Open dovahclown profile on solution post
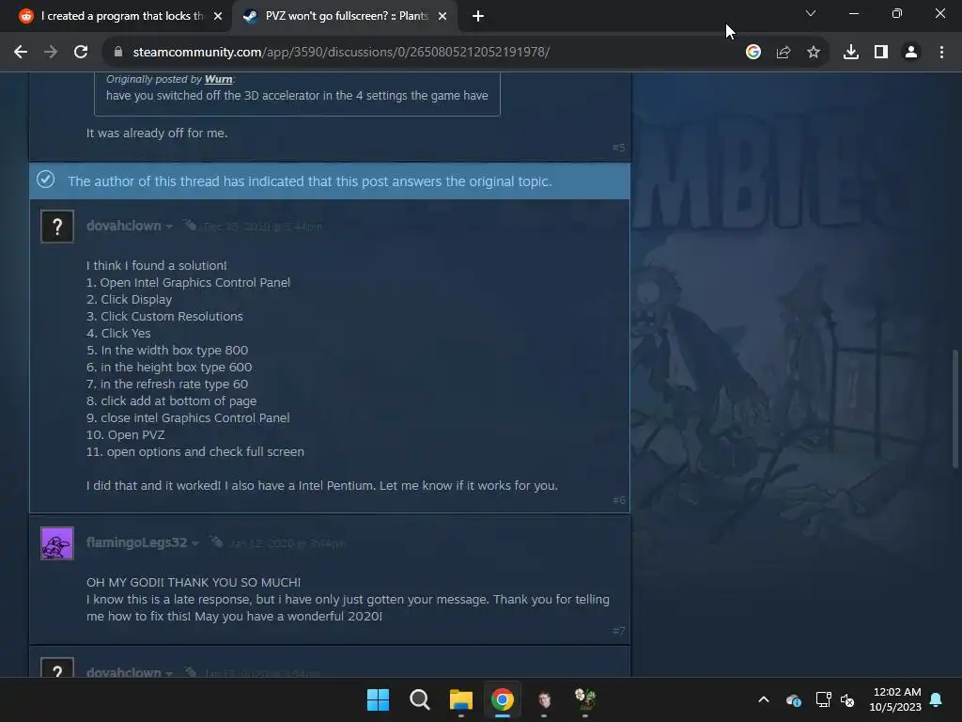This screenshot has height=722, width=962. (x=123, y=226)
